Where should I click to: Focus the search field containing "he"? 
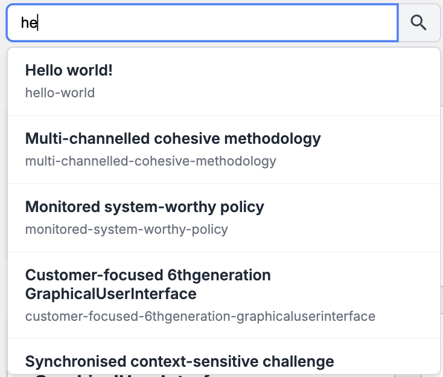202,23
